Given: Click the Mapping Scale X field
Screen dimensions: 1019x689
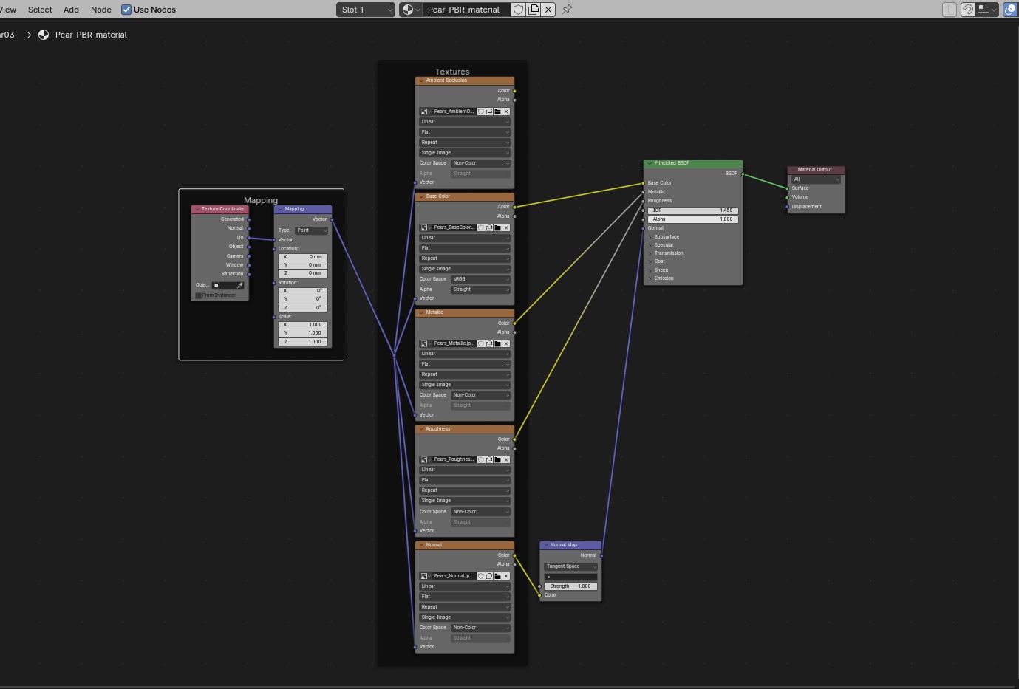Looking at the screenshot, I should pos(303,325).
